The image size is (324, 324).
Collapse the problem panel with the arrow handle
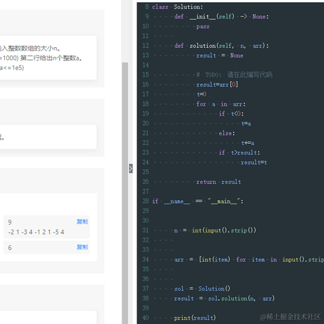[x=131, y=168]
